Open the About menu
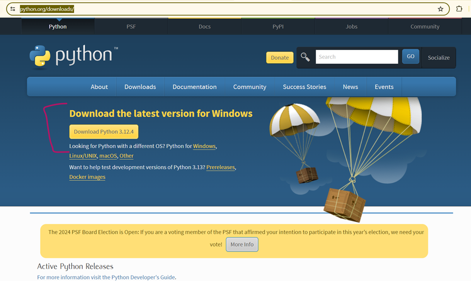Image resolution: width=471 pixels, height=281 pixels. (x=99, y=87)
